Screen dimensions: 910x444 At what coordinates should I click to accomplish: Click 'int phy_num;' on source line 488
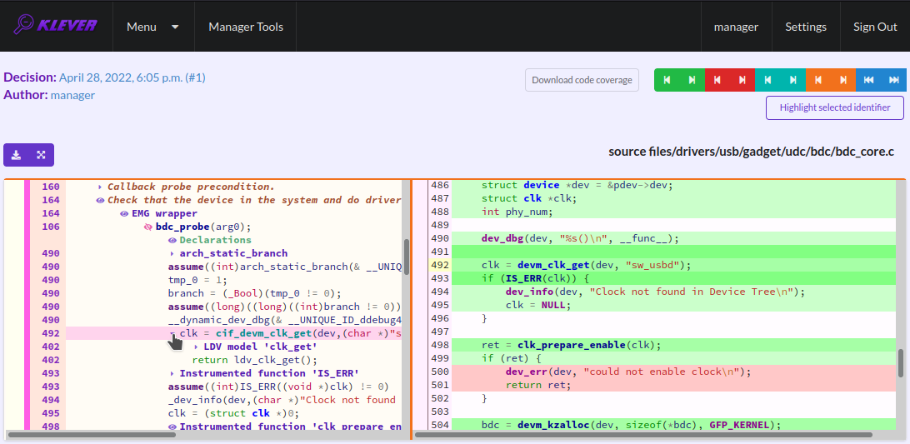517,212
